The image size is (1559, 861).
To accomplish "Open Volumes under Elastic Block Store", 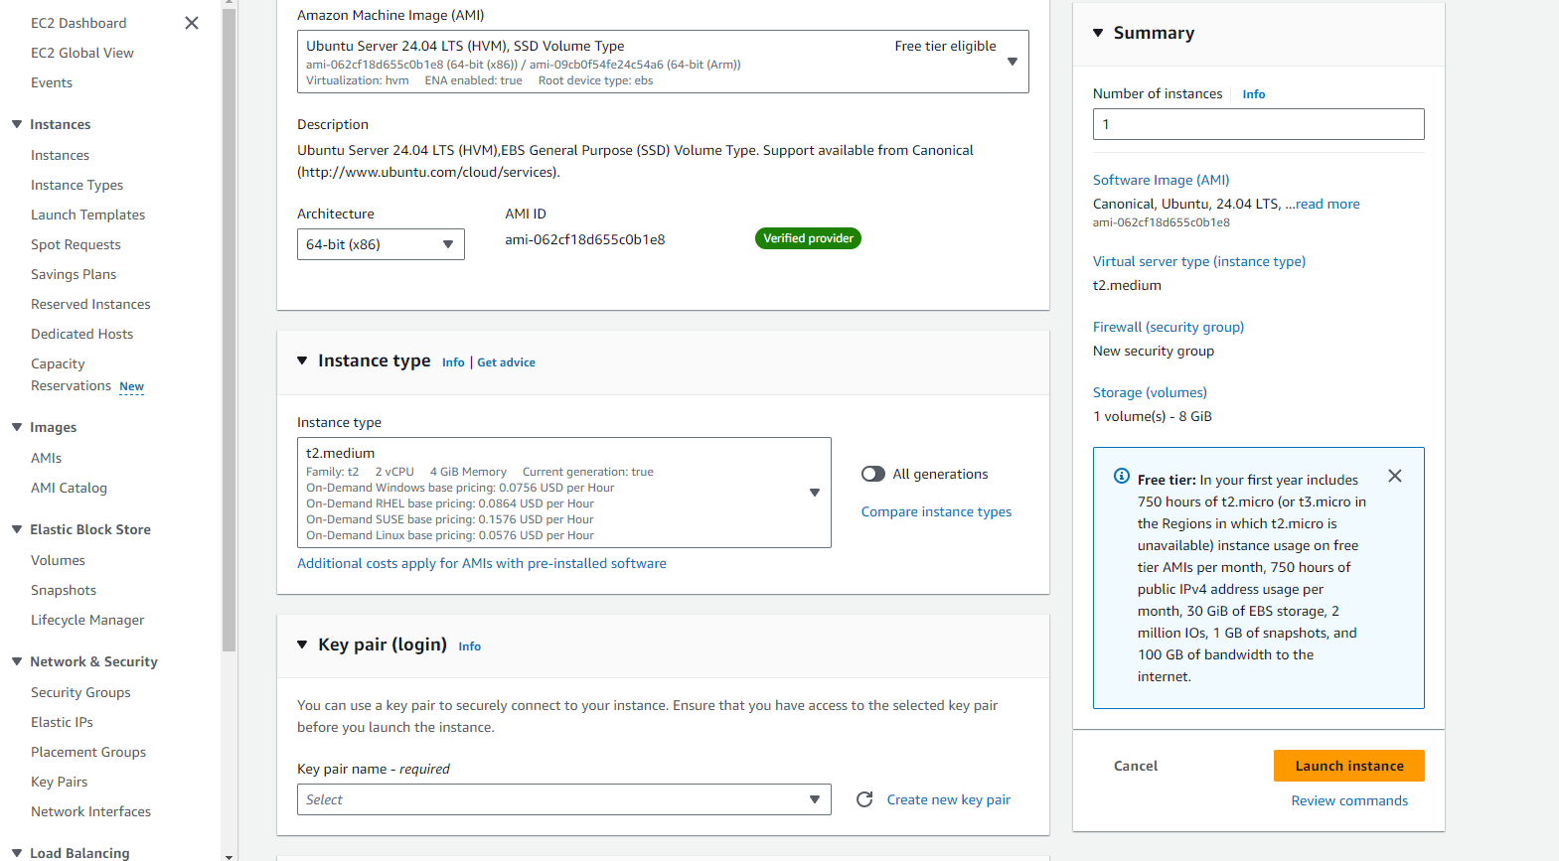I will [58, 560].
